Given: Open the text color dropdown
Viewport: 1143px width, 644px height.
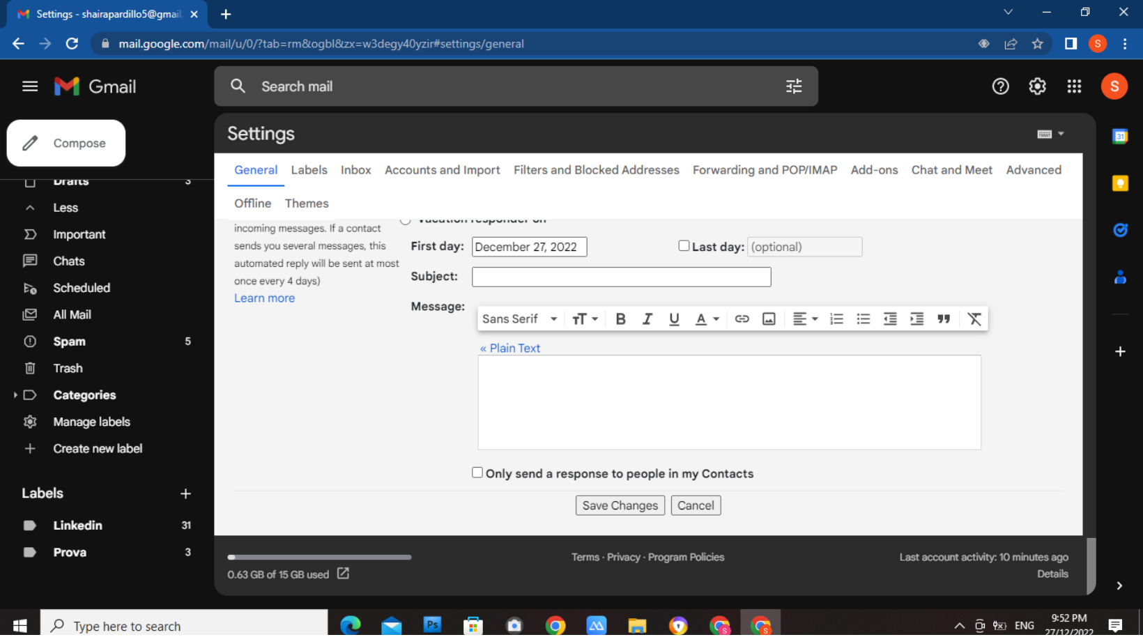Looking at the screenshot, I should coord(707,319).
